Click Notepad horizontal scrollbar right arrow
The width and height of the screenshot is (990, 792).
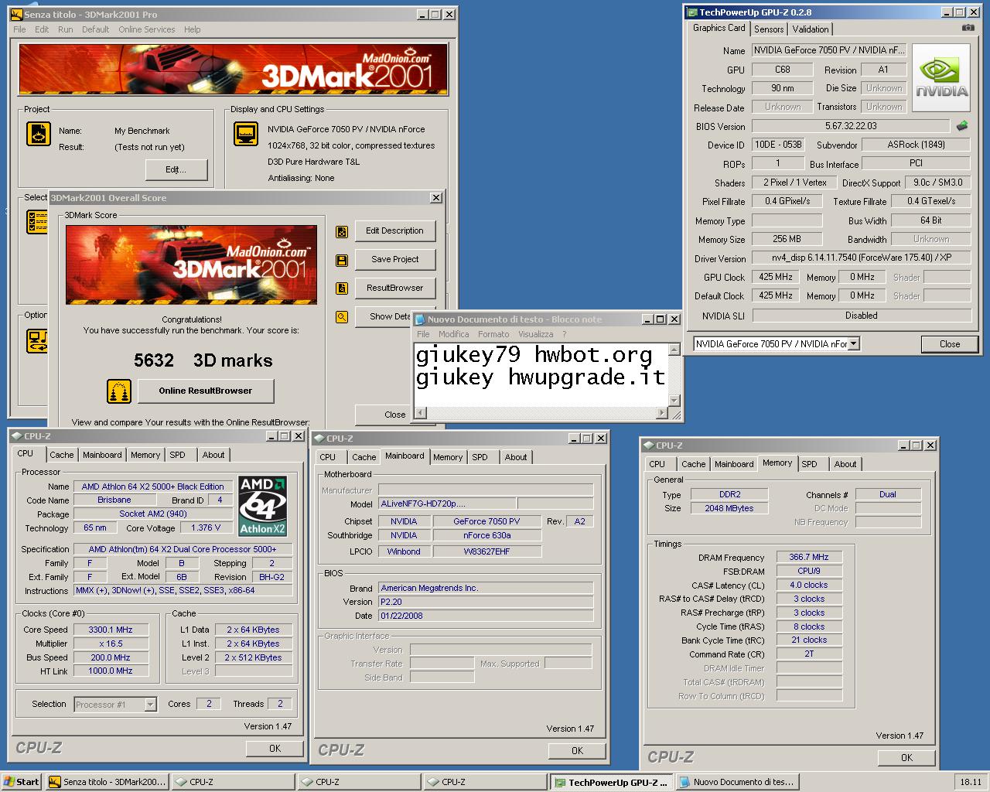(661, 413)
